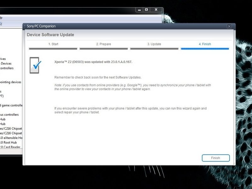Click the toolbar icon in Device Manager
The width and height of the screenshot is (252, 189).
click(x=1, y=24)
